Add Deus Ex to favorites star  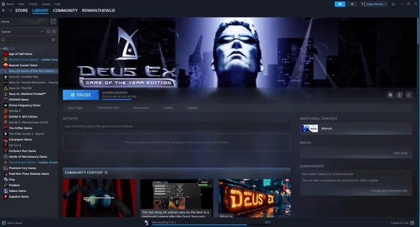pos(409,95)
